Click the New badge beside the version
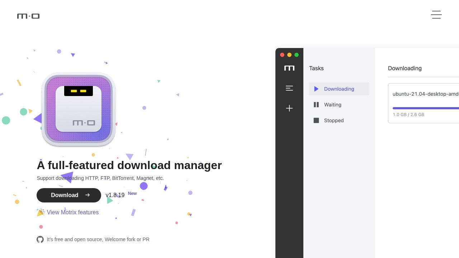 (132, 193)
